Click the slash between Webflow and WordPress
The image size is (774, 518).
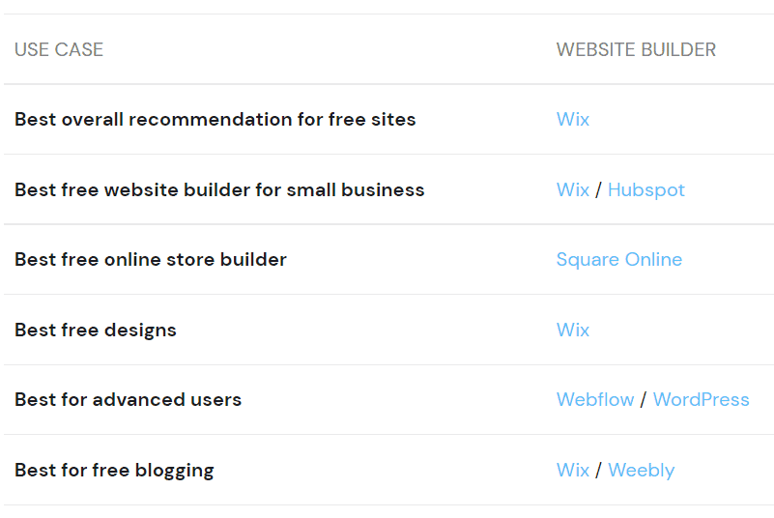pos(644,400)
